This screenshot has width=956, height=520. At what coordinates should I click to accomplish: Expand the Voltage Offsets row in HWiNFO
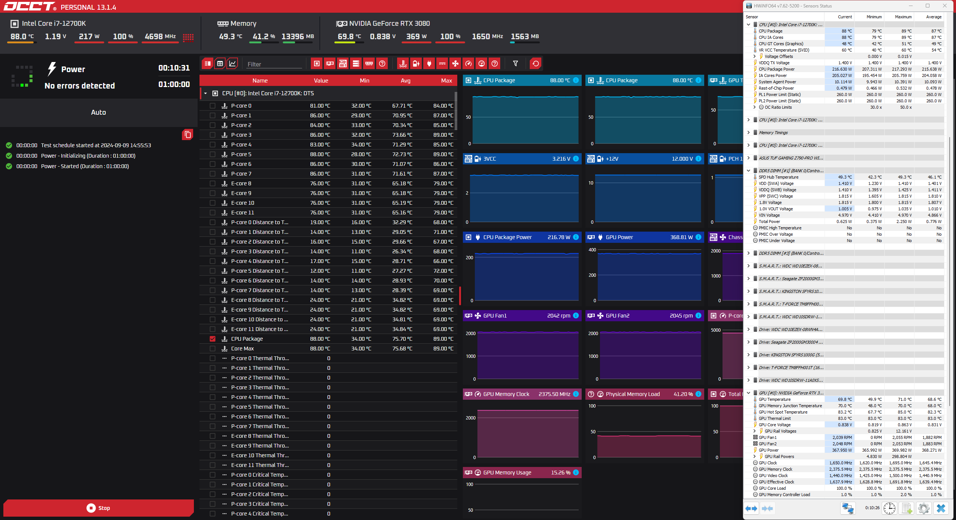[754, 56]
